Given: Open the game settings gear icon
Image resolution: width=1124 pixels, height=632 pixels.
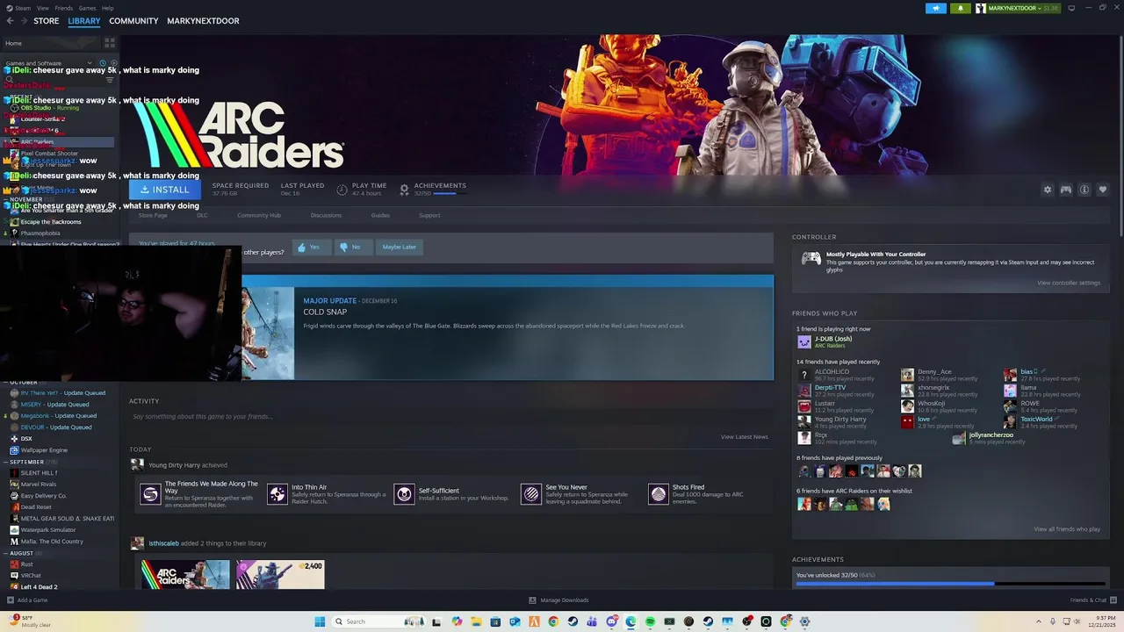Looking at the screenshot, I should pos(1047,190).
